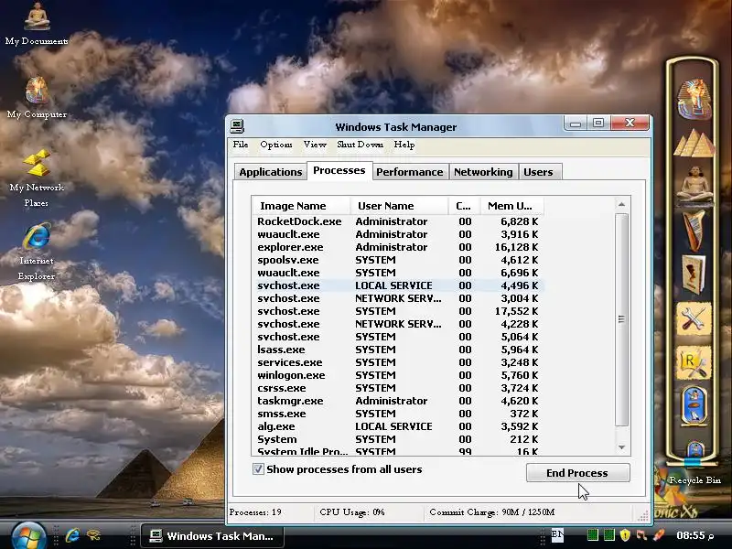Open the Windows Start orb
Viewport: 732px width, 549px height.
pos(29,537)
